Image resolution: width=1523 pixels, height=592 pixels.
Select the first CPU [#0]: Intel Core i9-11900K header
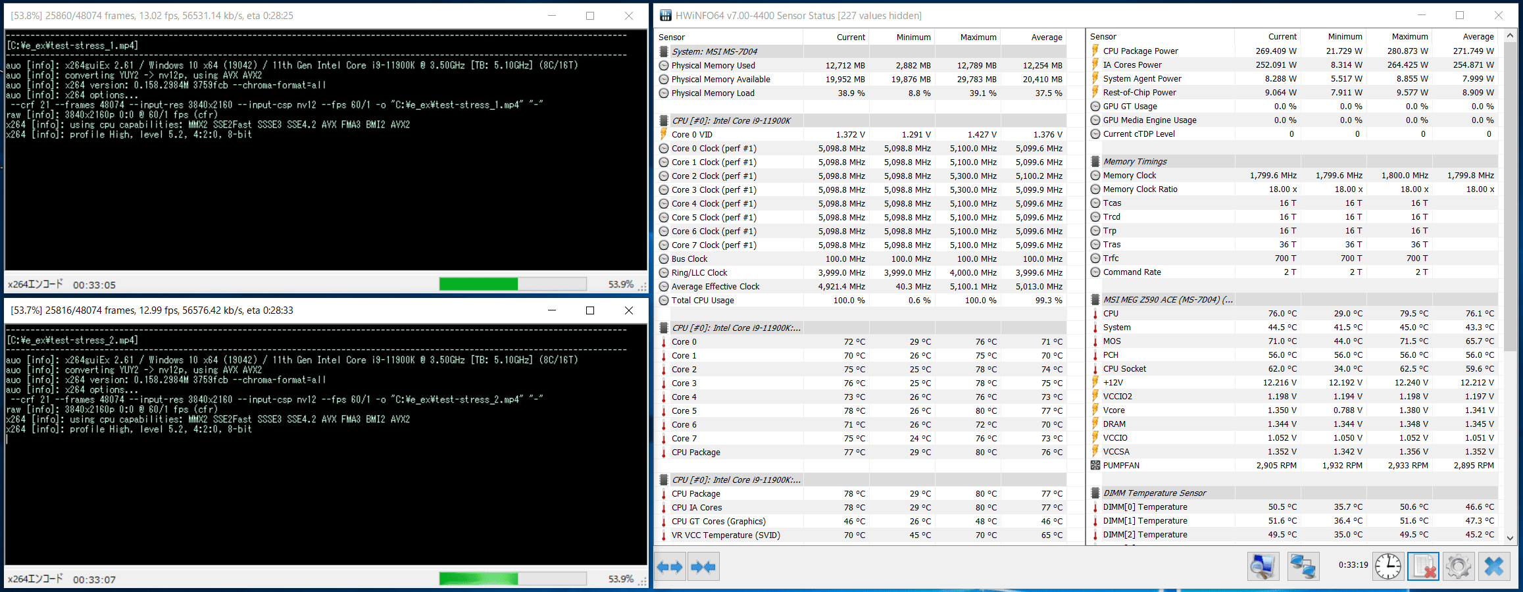861,120
